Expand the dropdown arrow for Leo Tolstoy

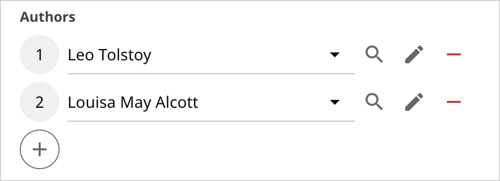point(334,55)
